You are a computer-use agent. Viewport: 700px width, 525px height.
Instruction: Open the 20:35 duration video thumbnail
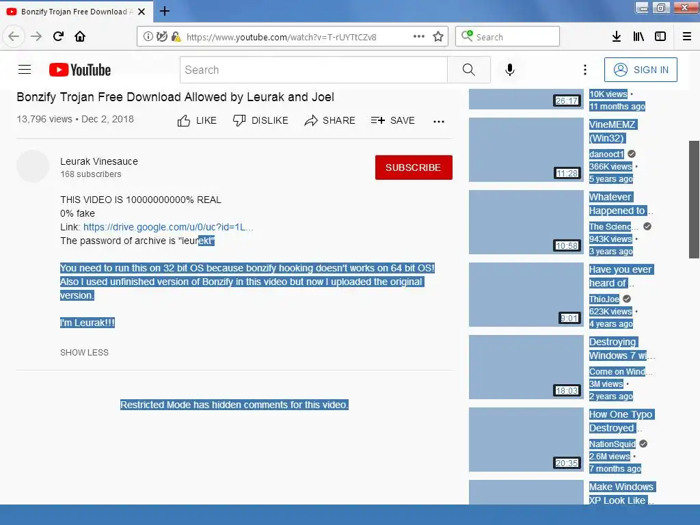526,440
